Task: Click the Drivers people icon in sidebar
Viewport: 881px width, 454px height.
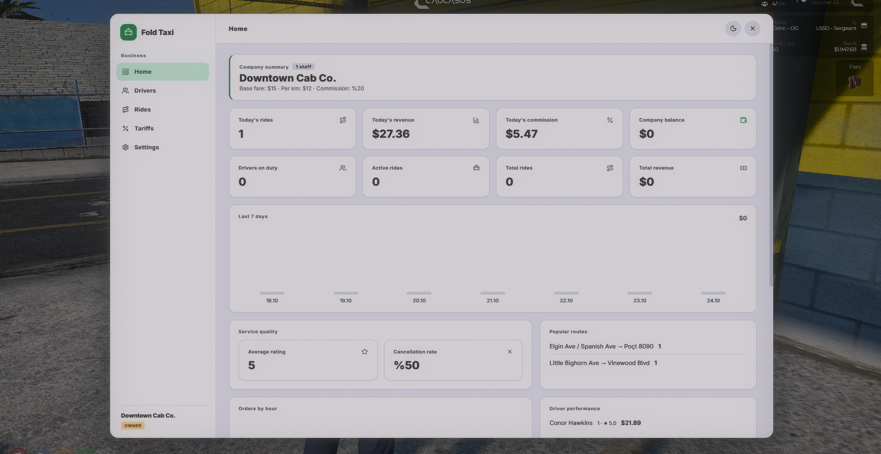Action: click(125, 91)
